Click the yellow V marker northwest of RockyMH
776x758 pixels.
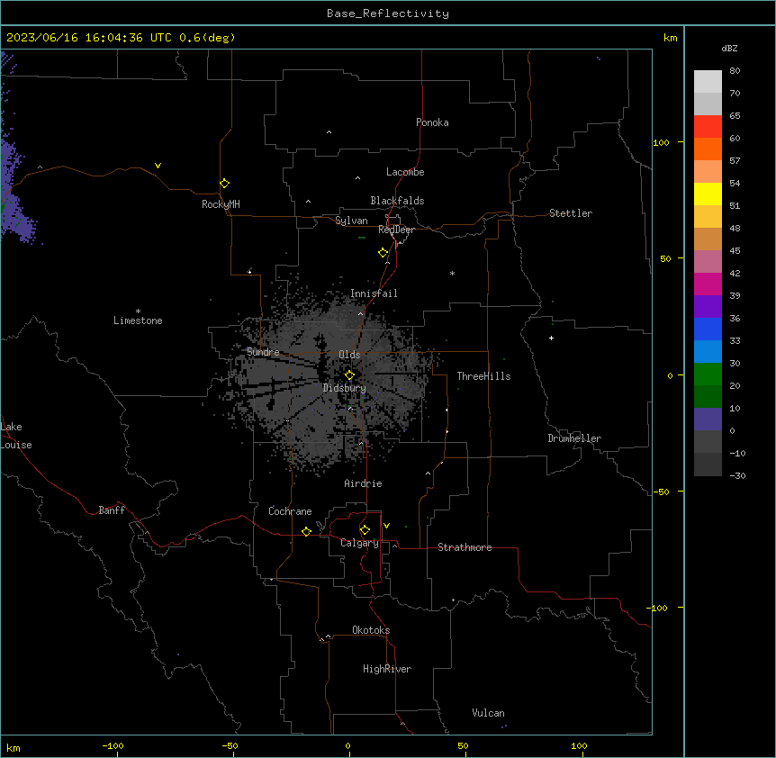click(158, 165)
